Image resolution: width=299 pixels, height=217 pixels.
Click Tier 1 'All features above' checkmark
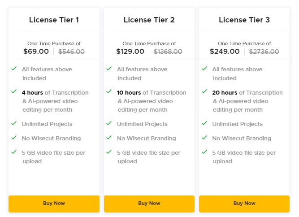point(14,68)
